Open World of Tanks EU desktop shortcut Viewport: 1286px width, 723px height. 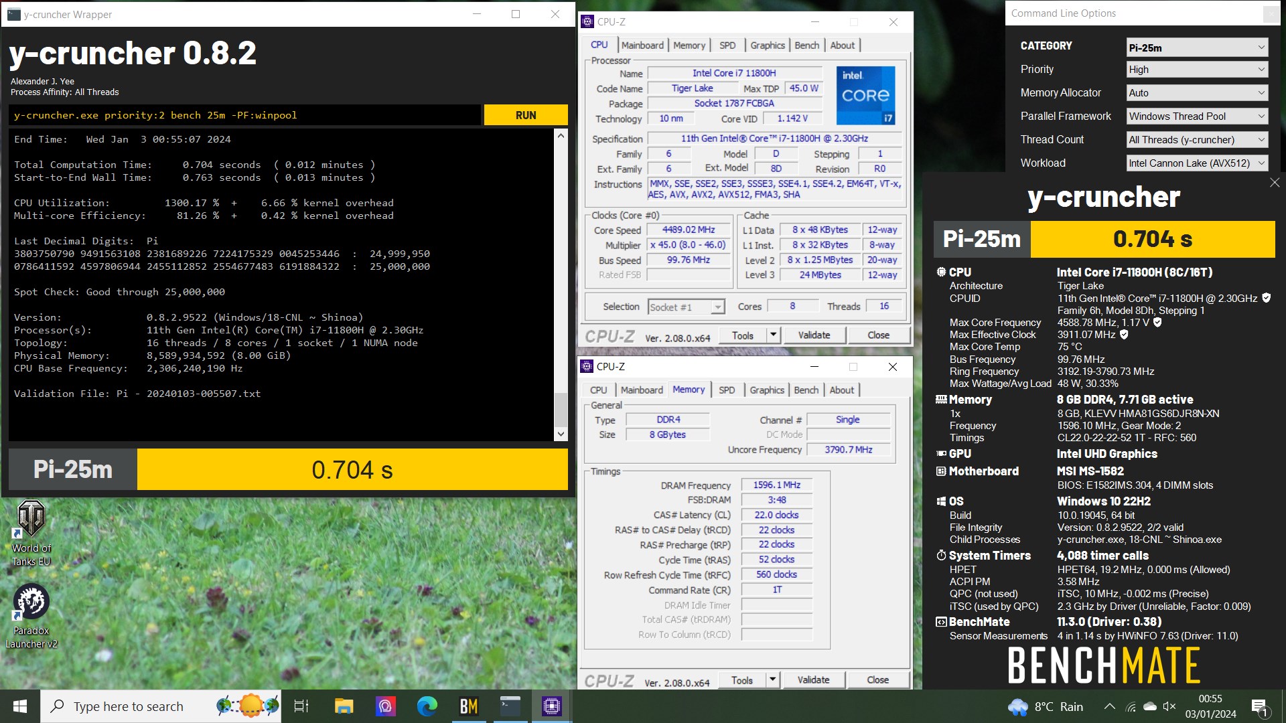(31, 534)
